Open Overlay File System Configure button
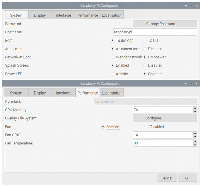202x187 pixels. click(x=165, y=118)
